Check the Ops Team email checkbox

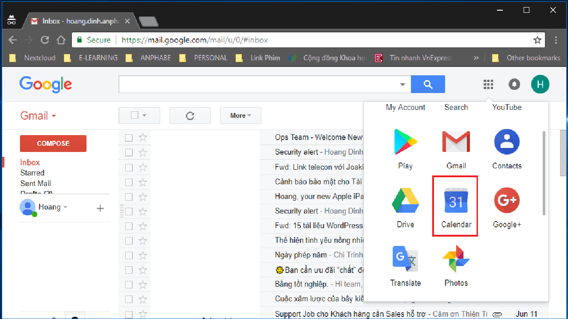[129, 138]
